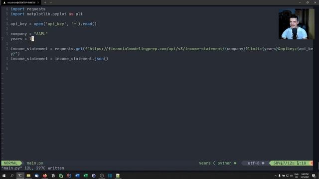Image resolution: width=319 pixels, height=179 pixels.
Task: Open the teal panel app in taskbar
Action: point(110,176)
